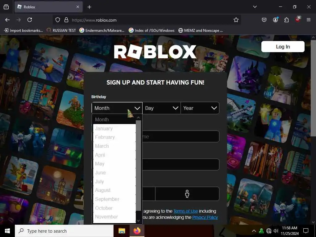
Task: Open the taskbar clock and date
Action: click(289, 231)
